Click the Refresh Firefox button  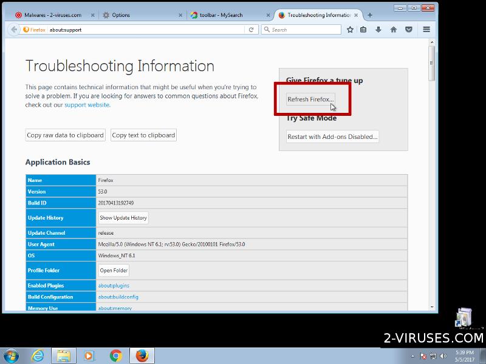point(310,99)
